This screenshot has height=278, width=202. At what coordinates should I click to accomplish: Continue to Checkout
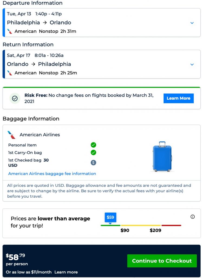(162, 261)
